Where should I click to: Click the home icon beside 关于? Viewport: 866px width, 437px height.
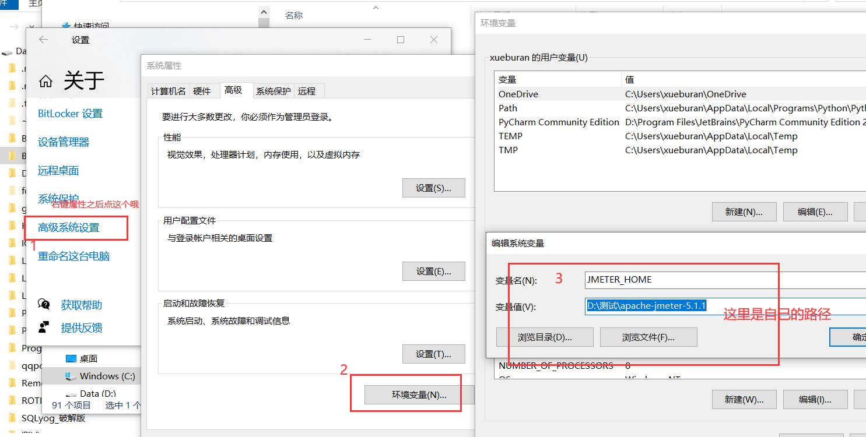(45, 81)
